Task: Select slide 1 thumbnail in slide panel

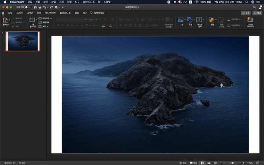Action: 23,41
